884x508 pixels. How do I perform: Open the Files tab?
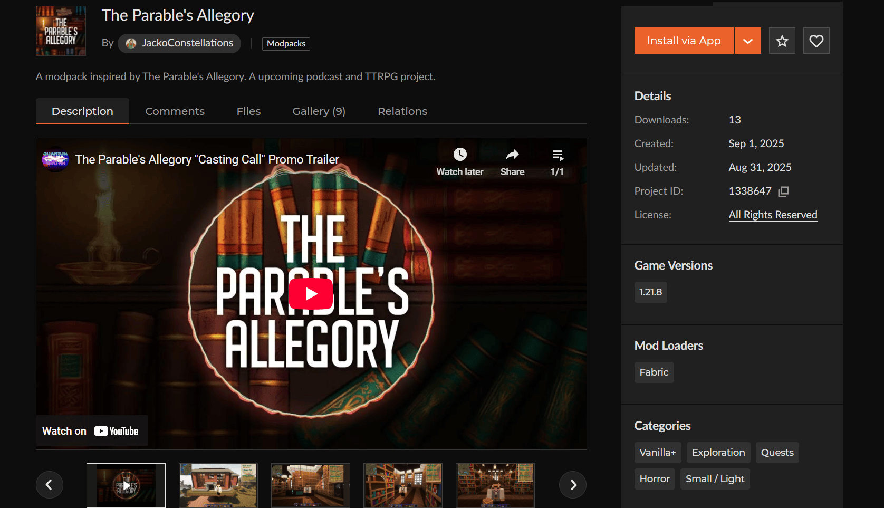click(248, 111)
